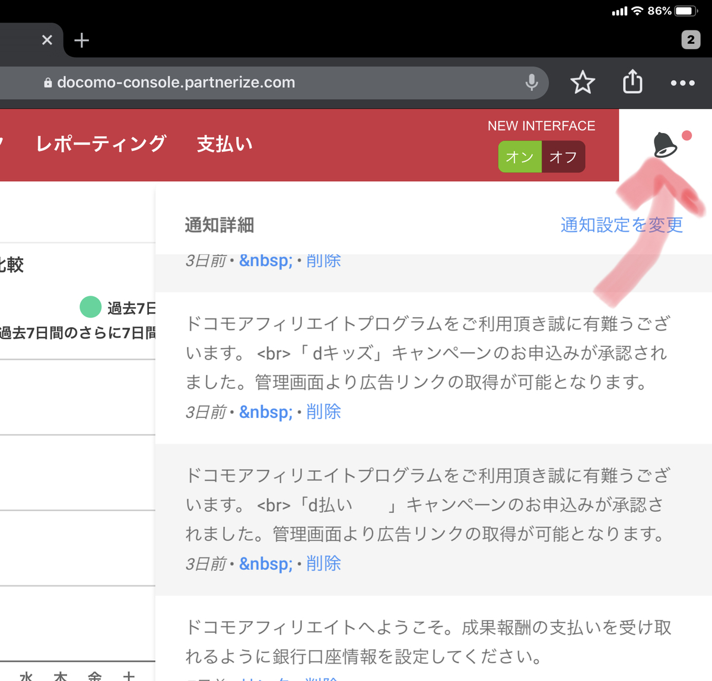The width and height of the screenshot is (712, 681).
Task: Open the 支払い menu
Action: (x=224, y=144)
